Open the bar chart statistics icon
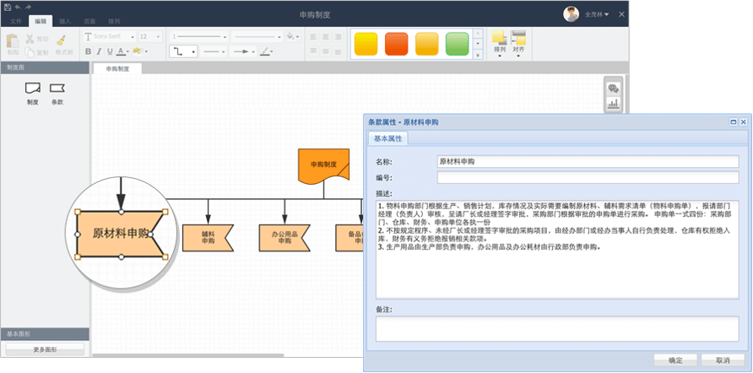753x373 pixels. [613, 103]
